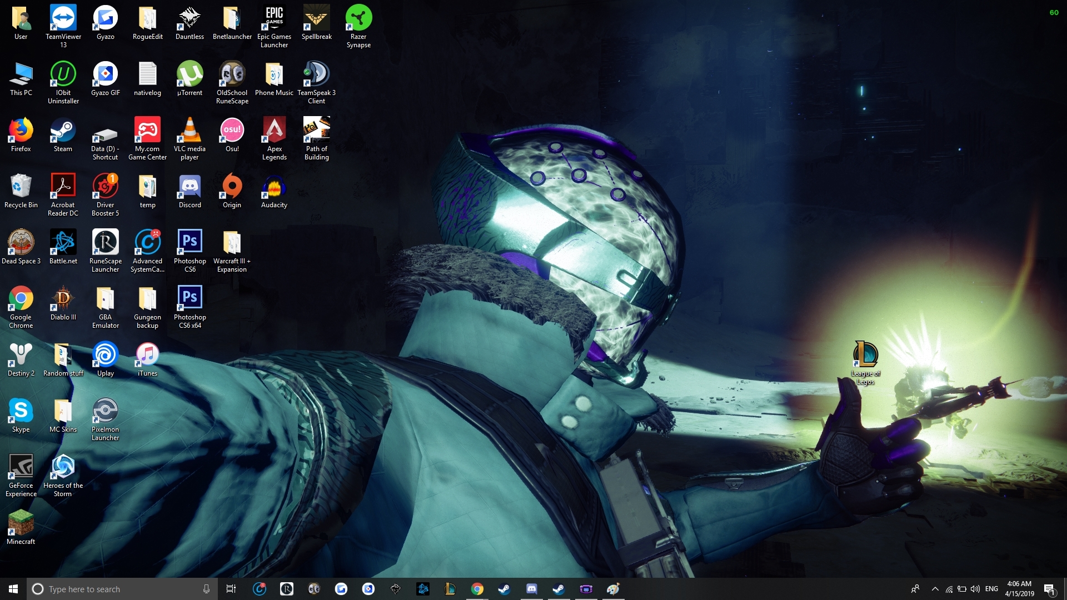Select the Heroes of the Storm icon

[63, 468]
